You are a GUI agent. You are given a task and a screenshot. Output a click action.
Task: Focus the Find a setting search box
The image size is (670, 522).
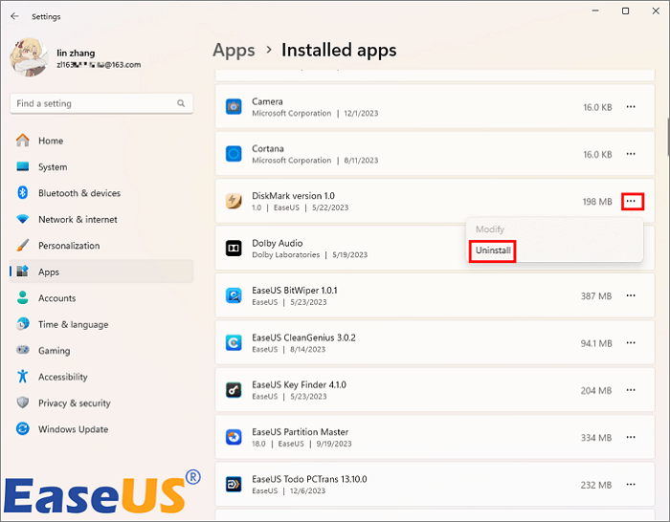click(101, 103)
